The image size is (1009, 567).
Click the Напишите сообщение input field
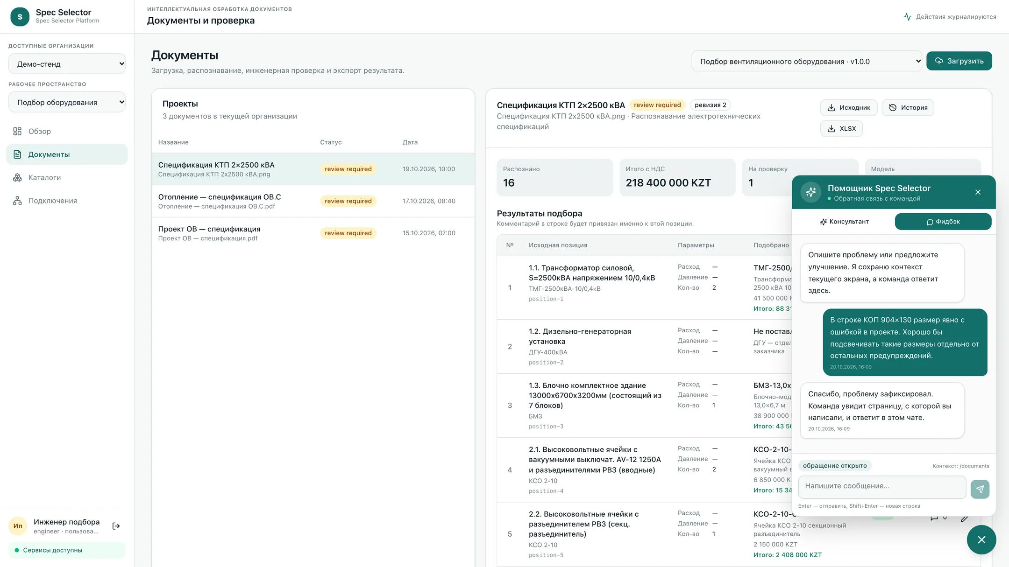(882, 487)
